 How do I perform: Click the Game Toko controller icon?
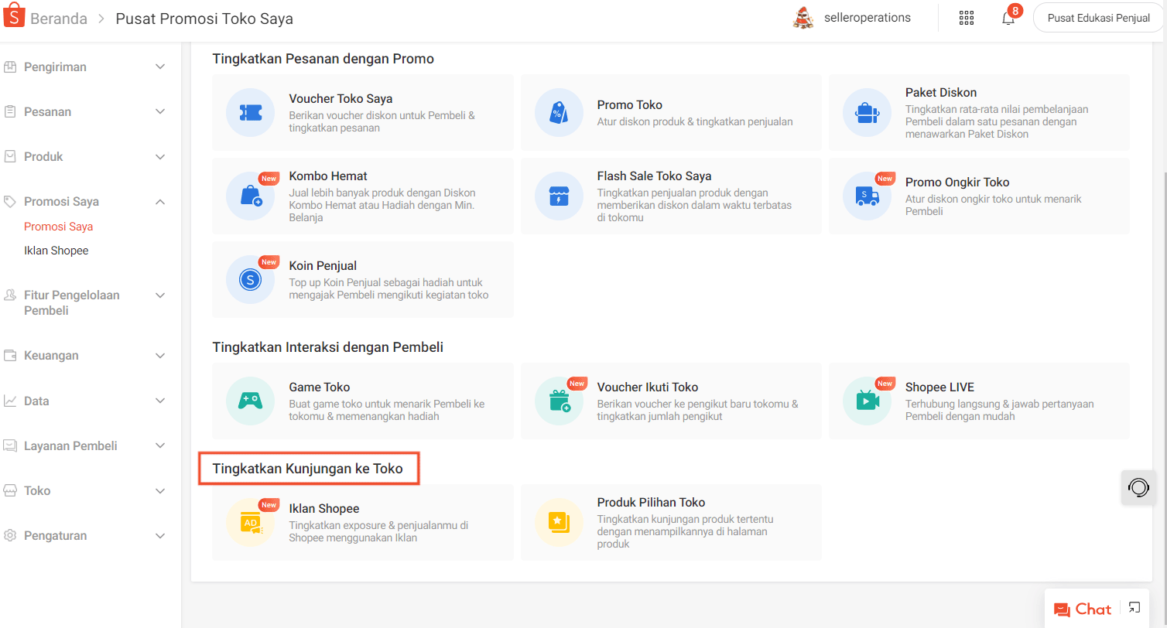[x=250, y=401]
